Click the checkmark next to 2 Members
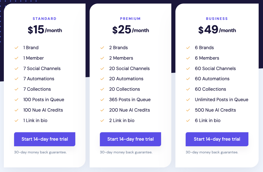This screenshot has height=172, width=263. pos(102,58)
